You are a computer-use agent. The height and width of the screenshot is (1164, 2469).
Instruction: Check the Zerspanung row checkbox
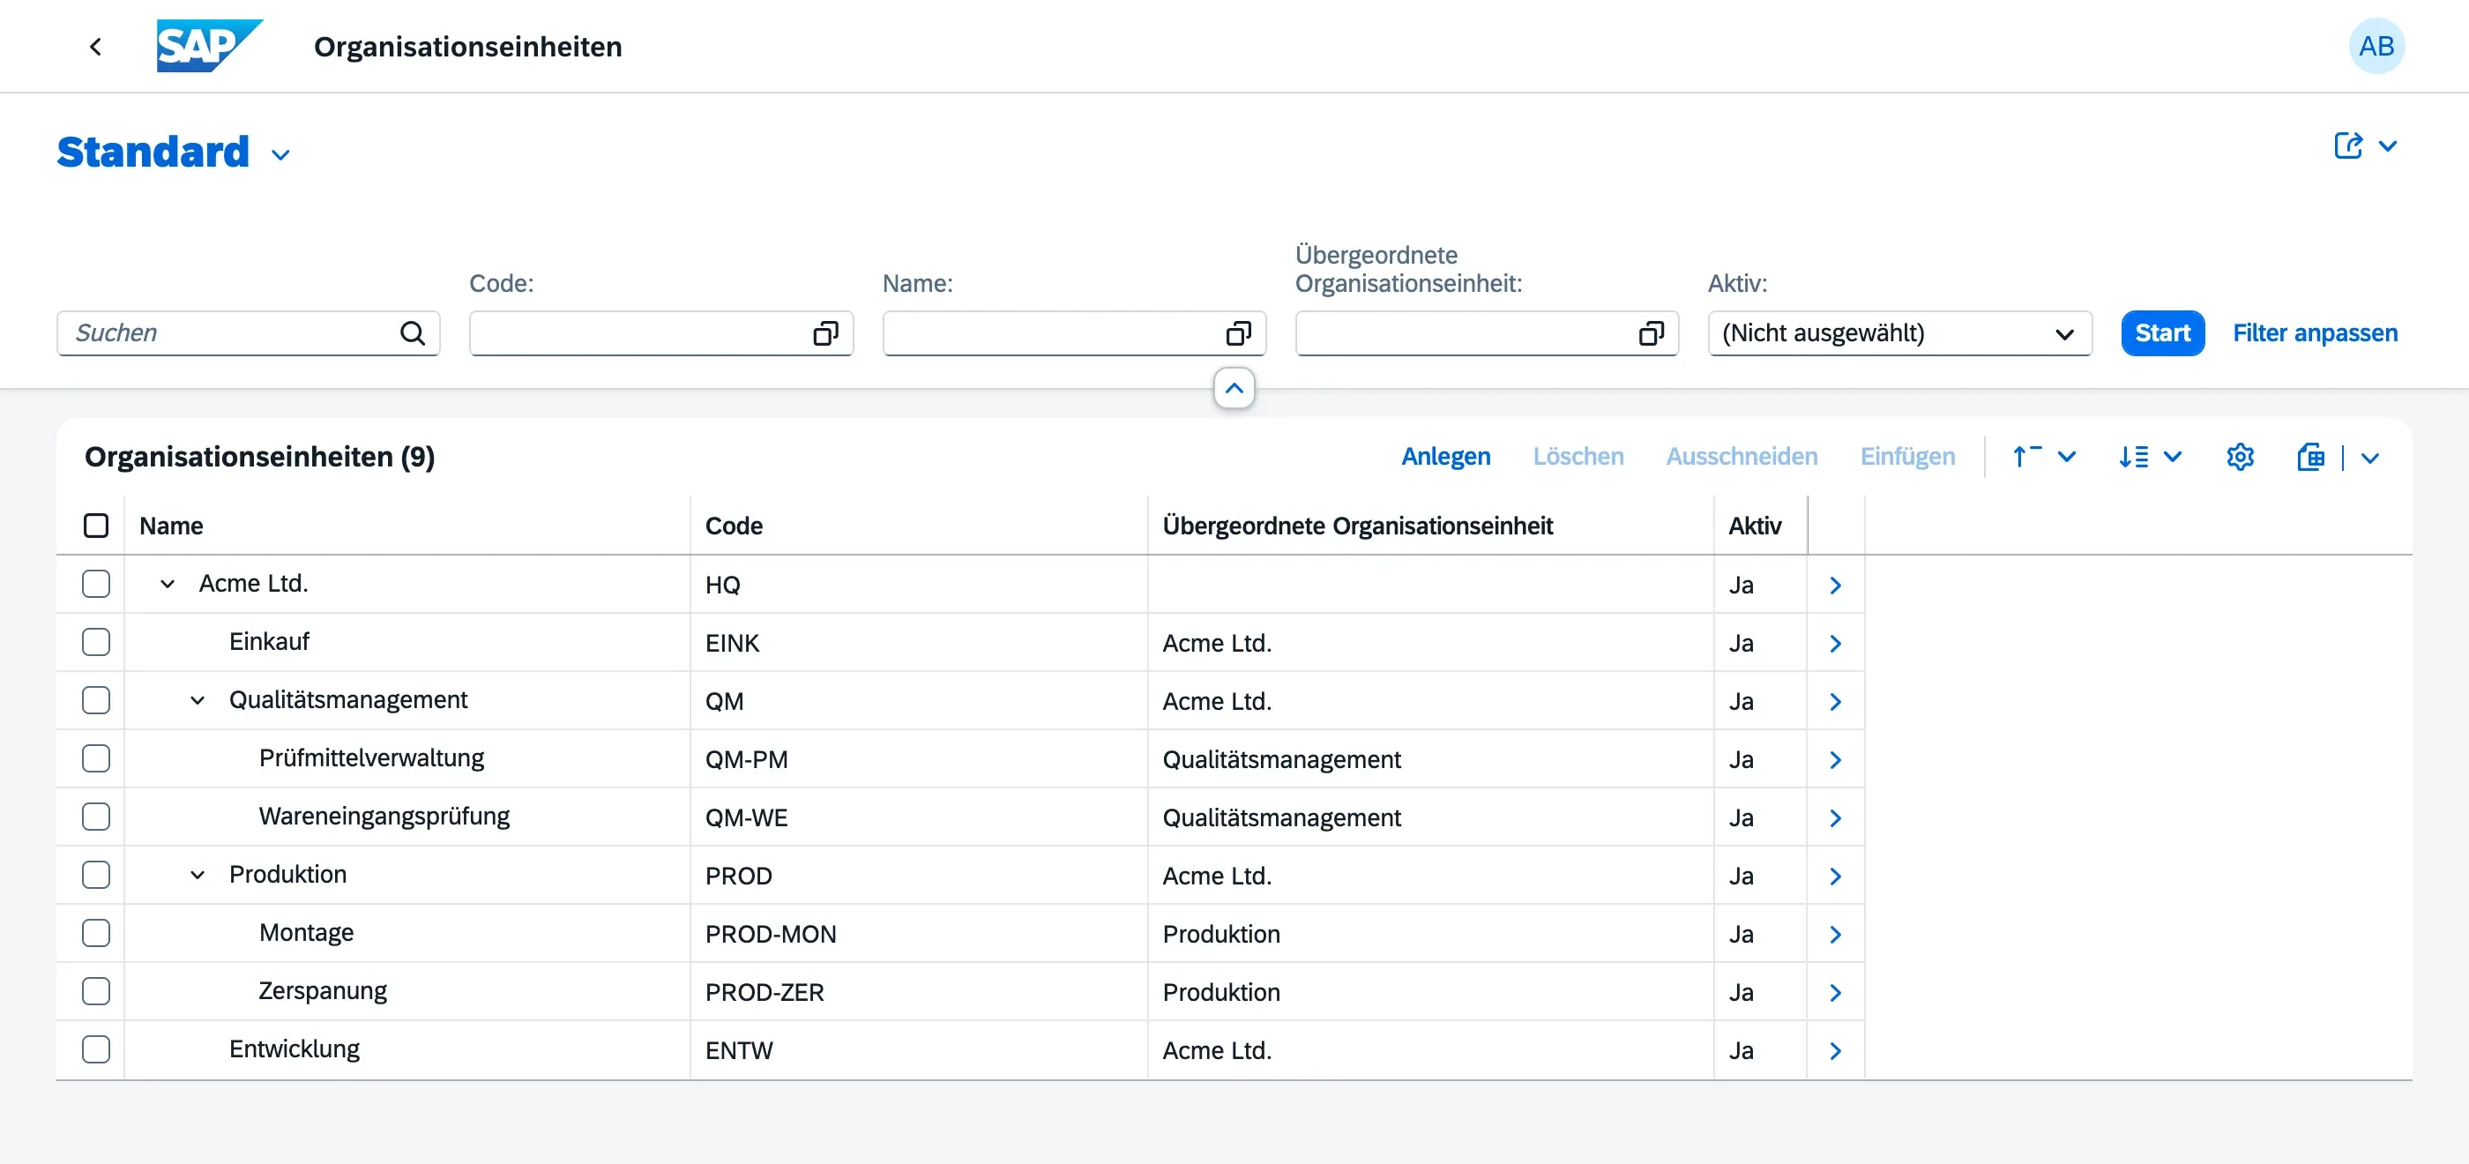pos(96,990)
